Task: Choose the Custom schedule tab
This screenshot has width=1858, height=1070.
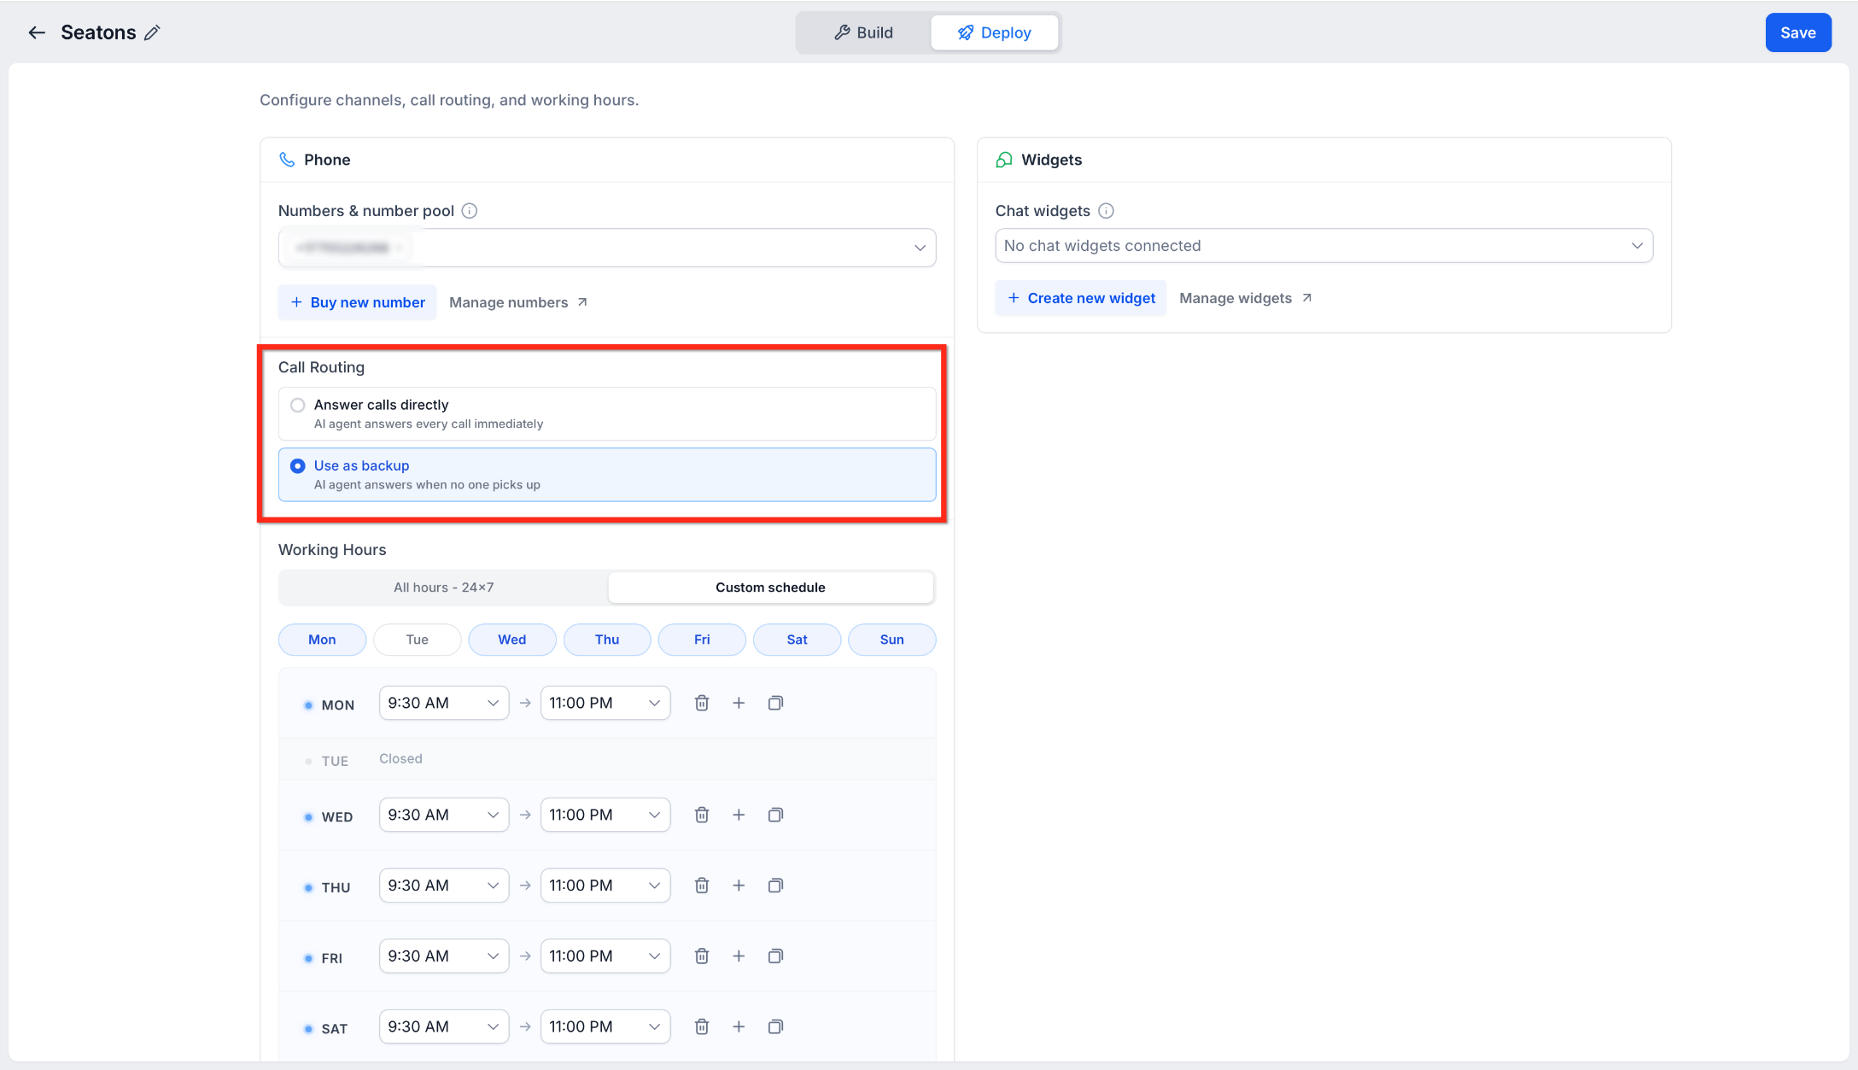Action: pos(770,588)
